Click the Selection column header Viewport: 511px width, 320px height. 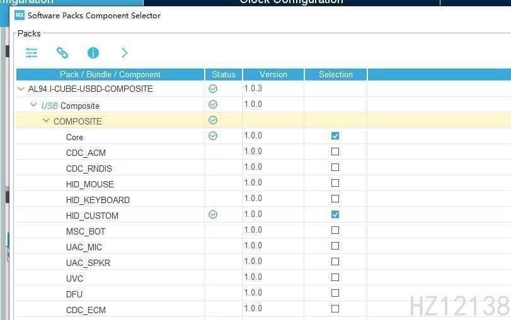[x=336, y=74]
